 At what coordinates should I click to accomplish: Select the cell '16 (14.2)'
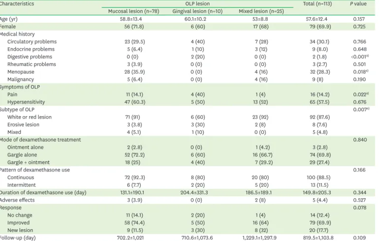click(320, 94)
